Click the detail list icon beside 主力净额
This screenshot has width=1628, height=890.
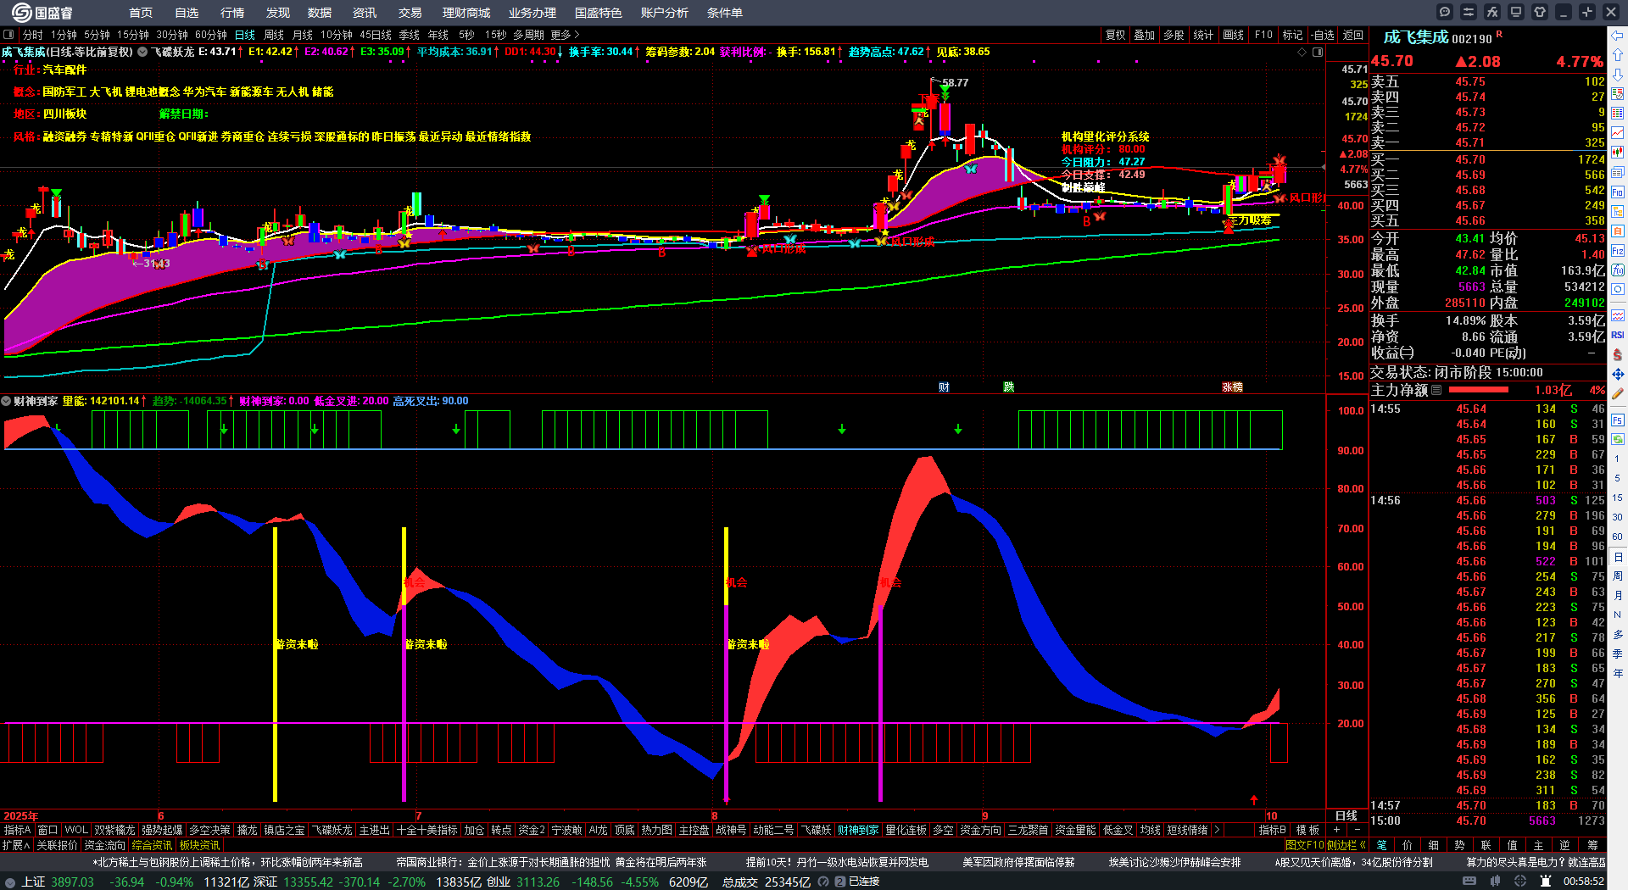(x=1436, y=391)
